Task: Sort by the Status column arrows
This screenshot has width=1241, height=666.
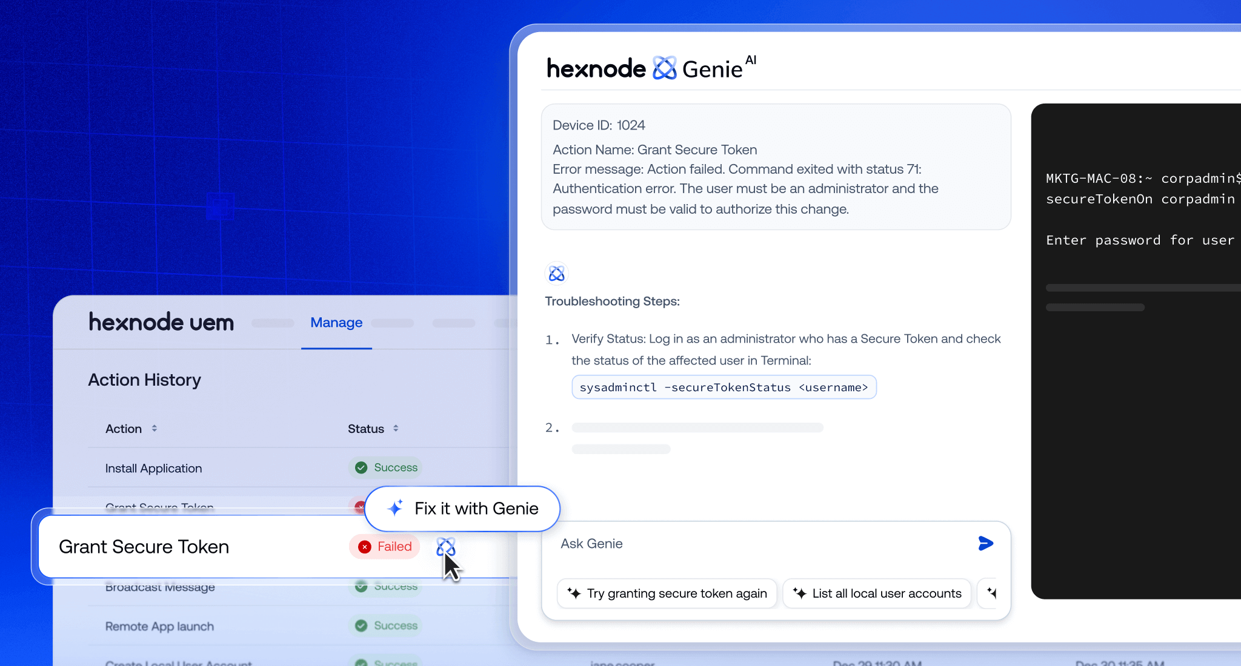Action: click(x=396, y=428)
